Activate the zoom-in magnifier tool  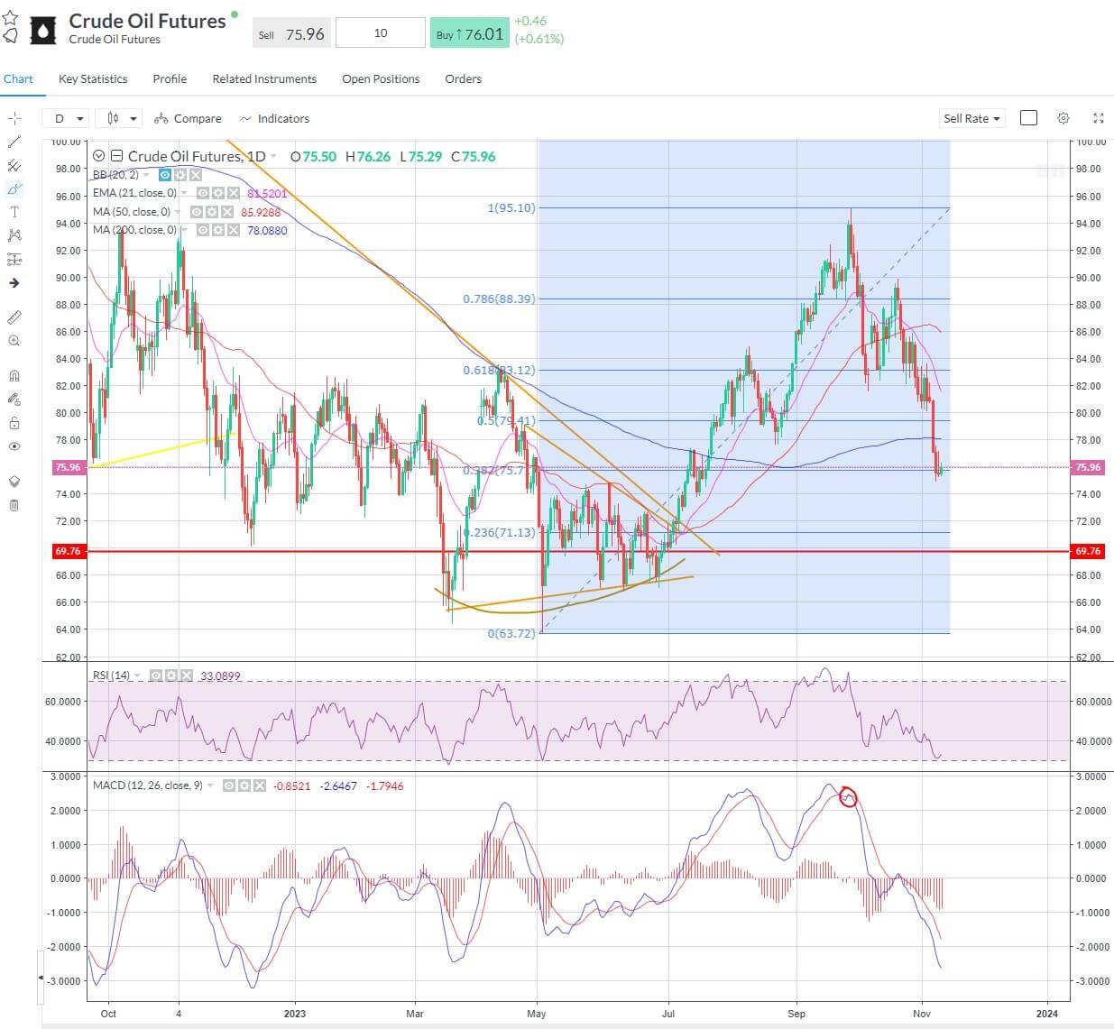pyautogui.click(x=14, y=341)
